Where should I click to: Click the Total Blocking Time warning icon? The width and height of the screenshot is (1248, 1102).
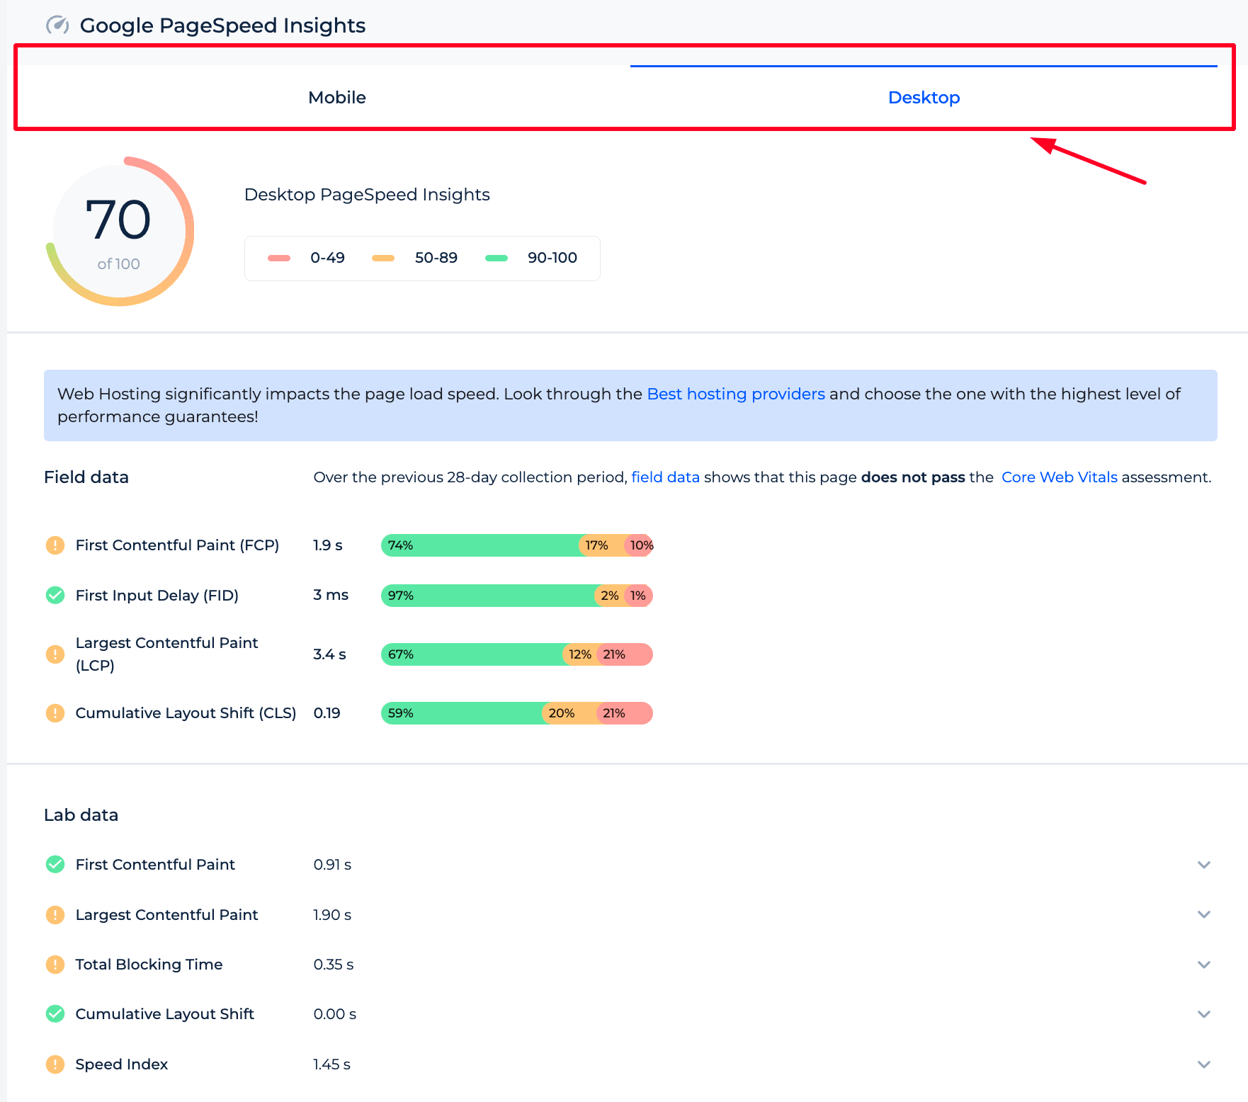[x=55, y=965]
